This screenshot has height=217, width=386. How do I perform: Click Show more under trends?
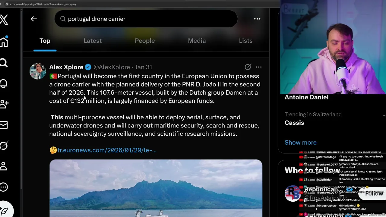(301, 142)
